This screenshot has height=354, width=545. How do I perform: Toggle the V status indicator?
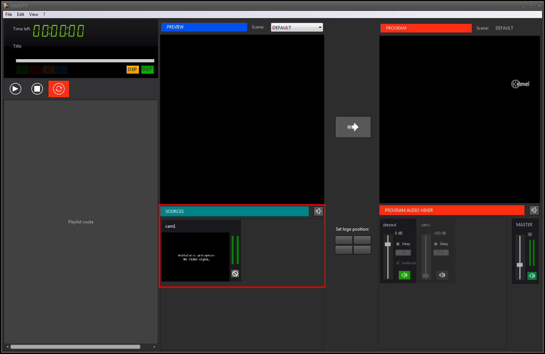tap(22, 70)
